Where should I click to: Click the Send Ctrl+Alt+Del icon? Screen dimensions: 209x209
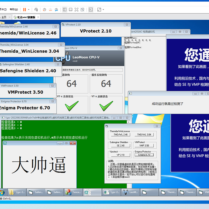[36, 9]
